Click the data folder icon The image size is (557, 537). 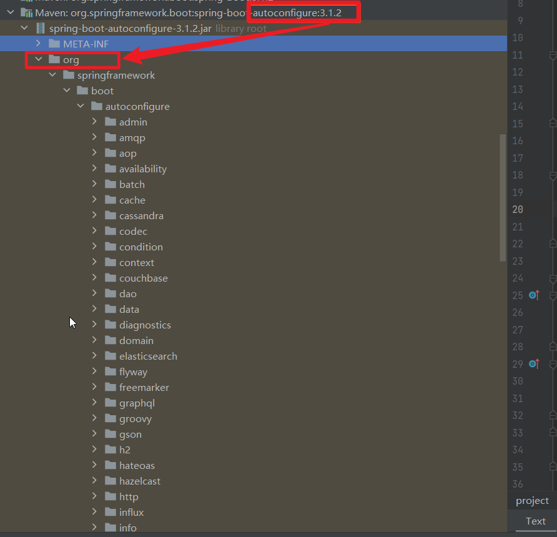[x=111, y=309]
